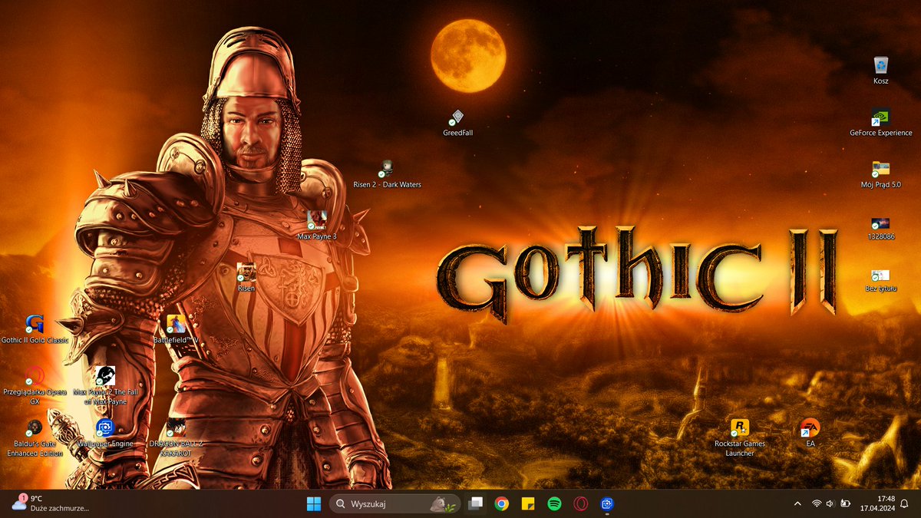Open the notifications bell icon
This screenshot has width=921, height=518.
[905, 503]
